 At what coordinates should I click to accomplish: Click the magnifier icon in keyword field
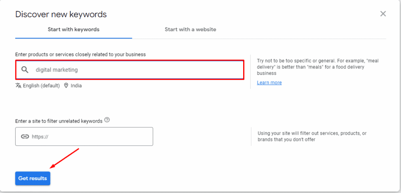coord(25,70)
